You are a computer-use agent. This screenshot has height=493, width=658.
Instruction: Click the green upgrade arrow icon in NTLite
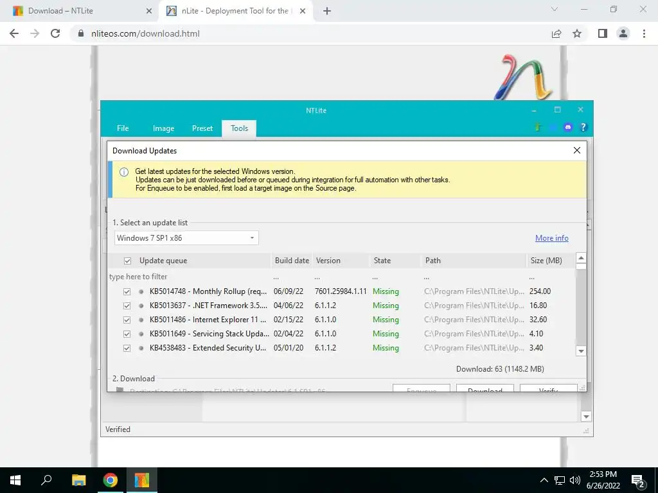[538, 127]
